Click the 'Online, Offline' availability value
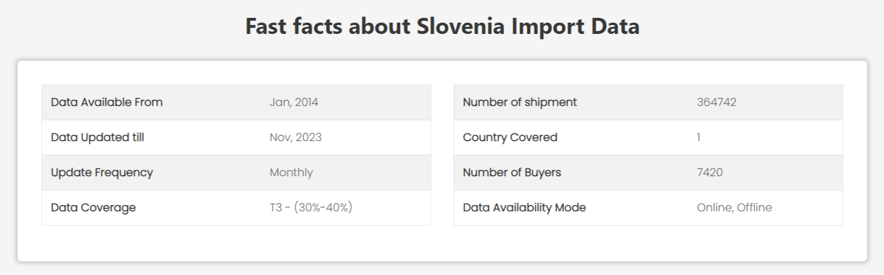The image size is (884, 275). tap(734, 208)
